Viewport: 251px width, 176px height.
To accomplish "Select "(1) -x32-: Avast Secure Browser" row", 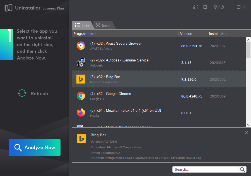I will pyautogui.click(x=159, y=46).
